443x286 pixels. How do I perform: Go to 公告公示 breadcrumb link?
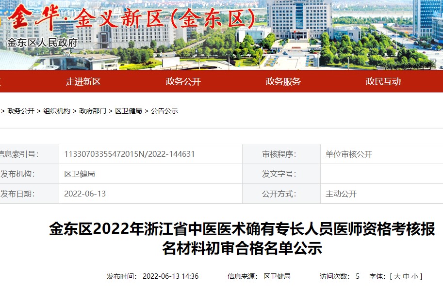pos(164,111)
